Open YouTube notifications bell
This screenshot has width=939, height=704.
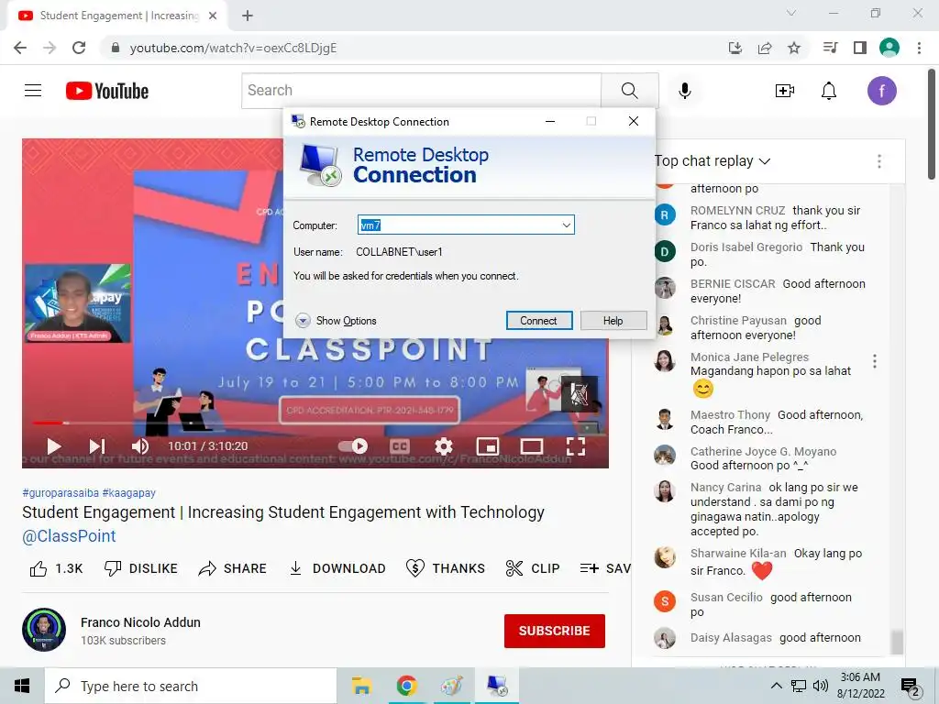click(829, 91)
